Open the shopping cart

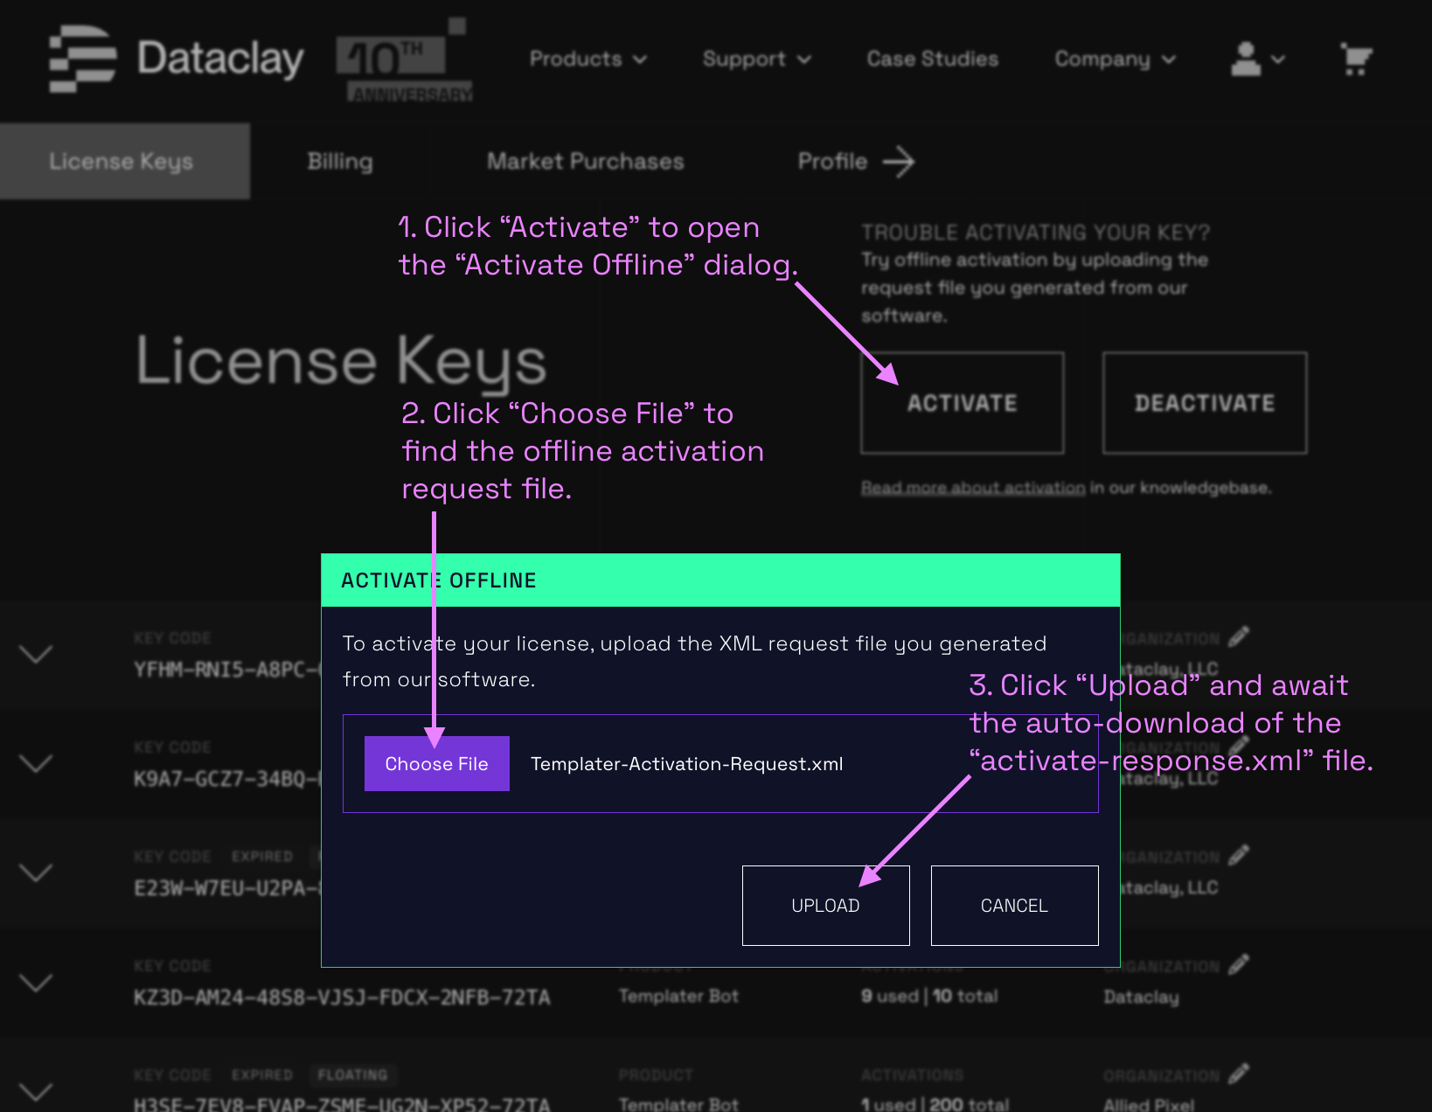click(1356, 59)
